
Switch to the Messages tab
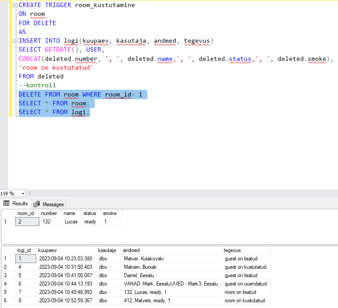pos(49,204)
